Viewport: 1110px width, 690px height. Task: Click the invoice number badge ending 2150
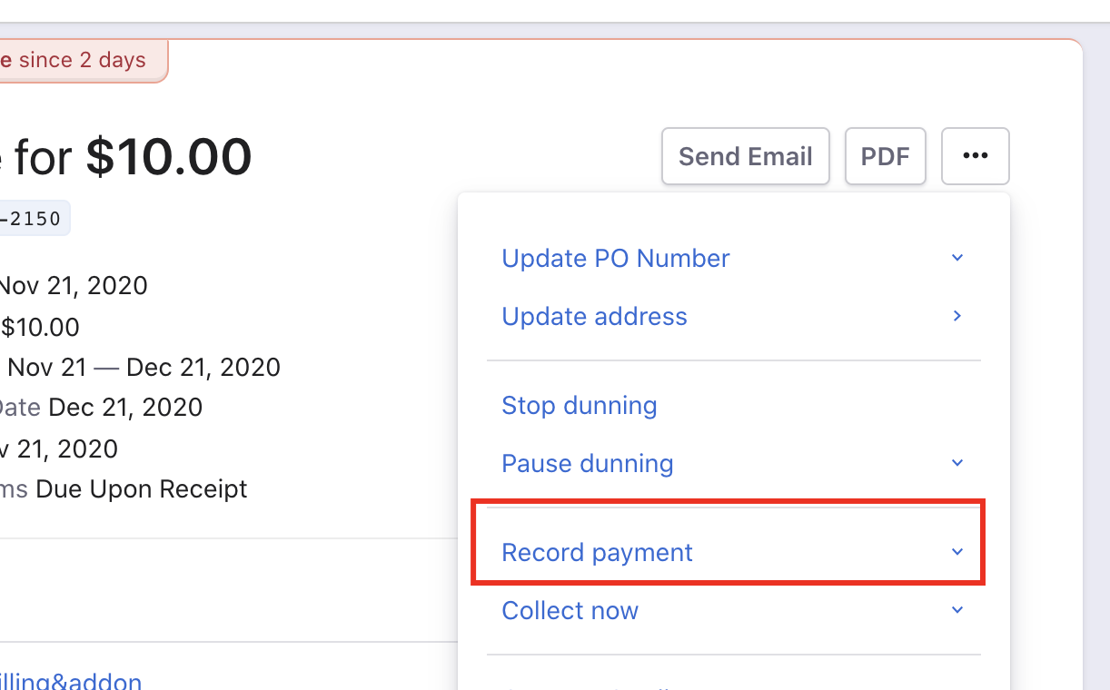coord(32,219)
